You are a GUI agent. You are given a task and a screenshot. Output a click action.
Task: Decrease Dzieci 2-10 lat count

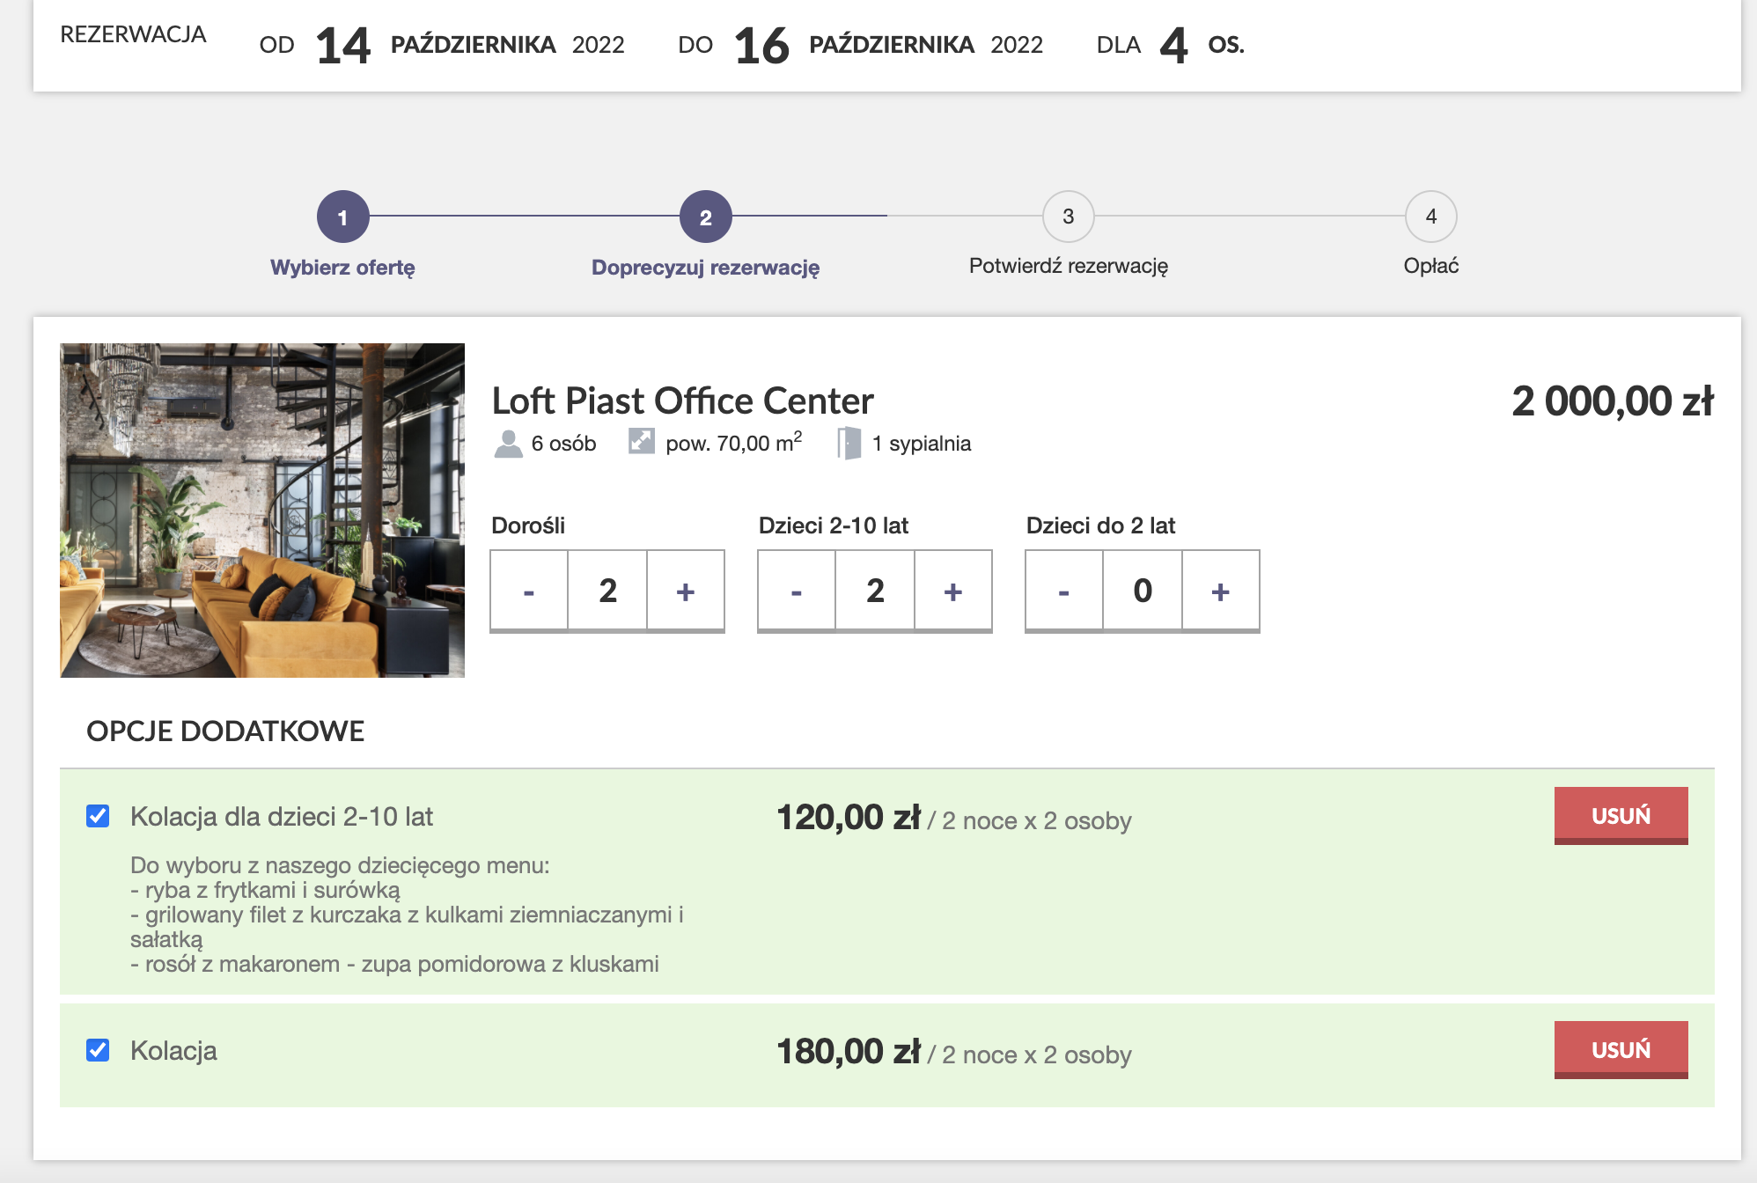tap(797, 591)
